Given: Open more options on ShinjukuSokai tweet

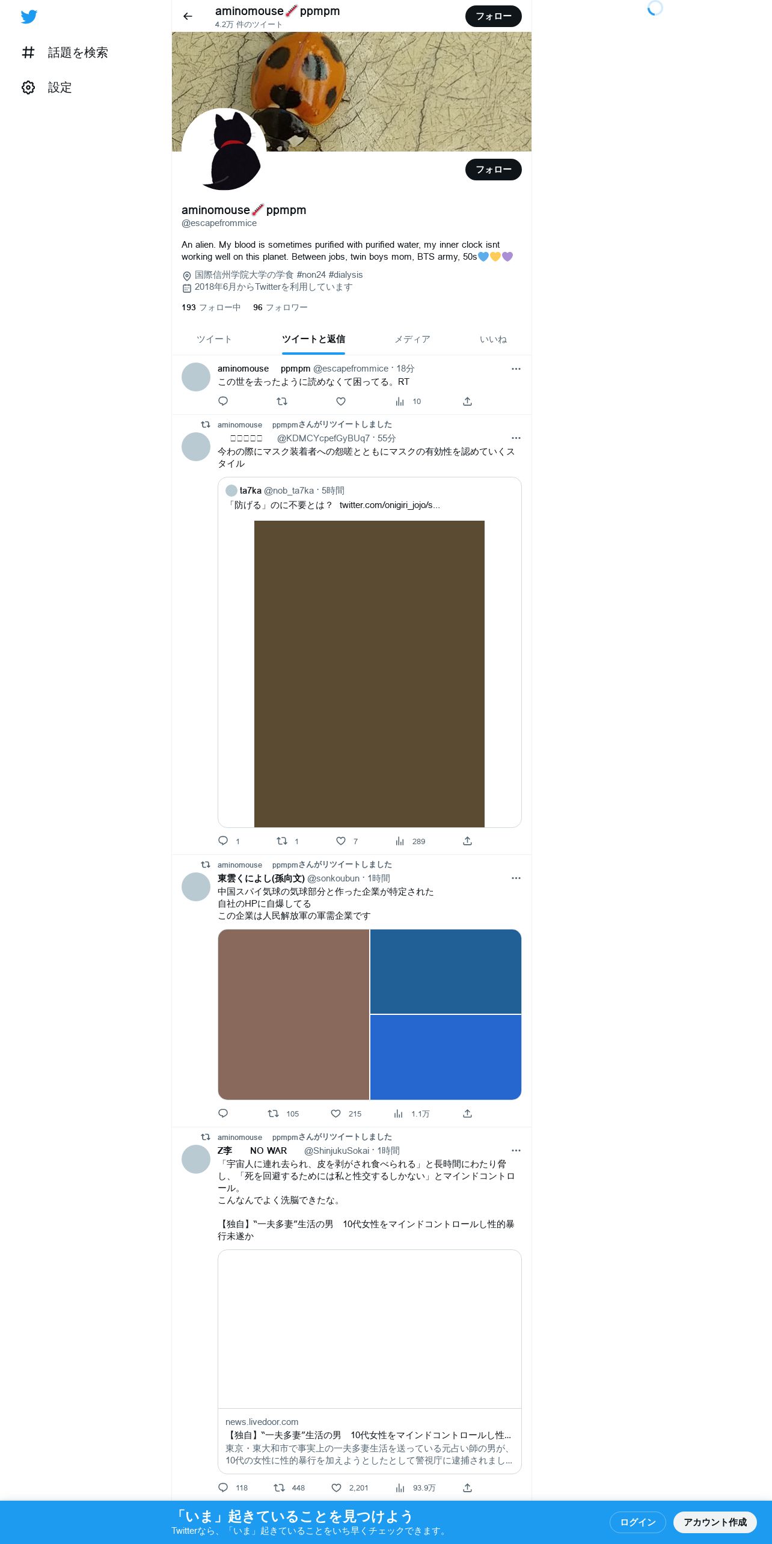Looking at the screenshot, I should [x=516, y=1150].
